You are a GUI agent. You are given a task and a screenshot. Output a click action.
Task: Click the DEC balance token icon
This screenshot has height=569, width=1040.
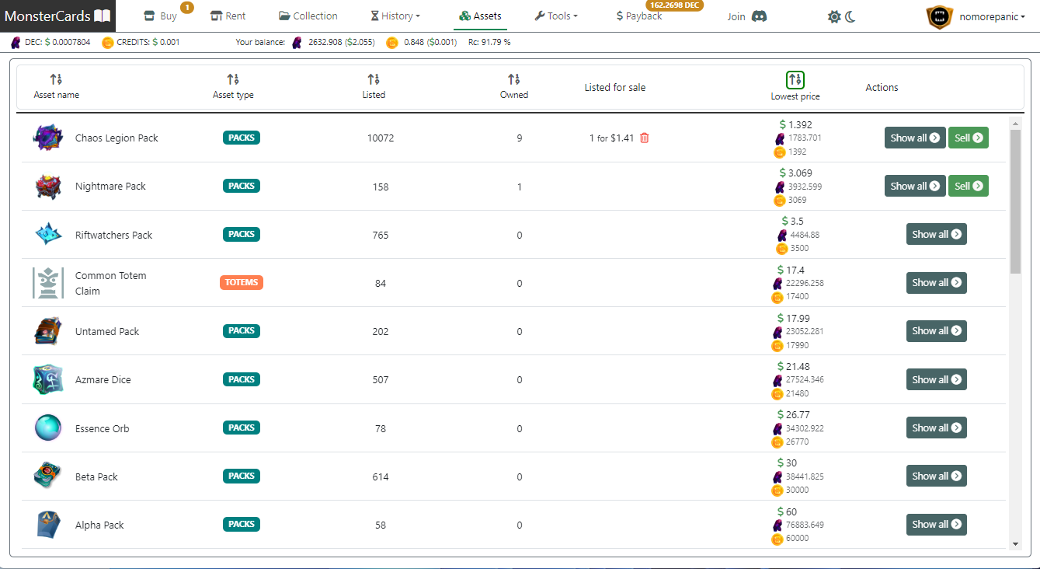(297, 42)
